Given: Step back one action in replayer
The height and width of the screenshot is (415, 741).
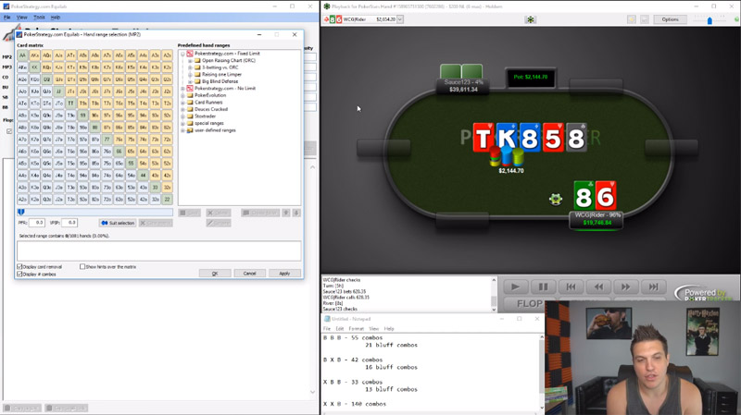Looking at the screenshot, I should (598, 287).
